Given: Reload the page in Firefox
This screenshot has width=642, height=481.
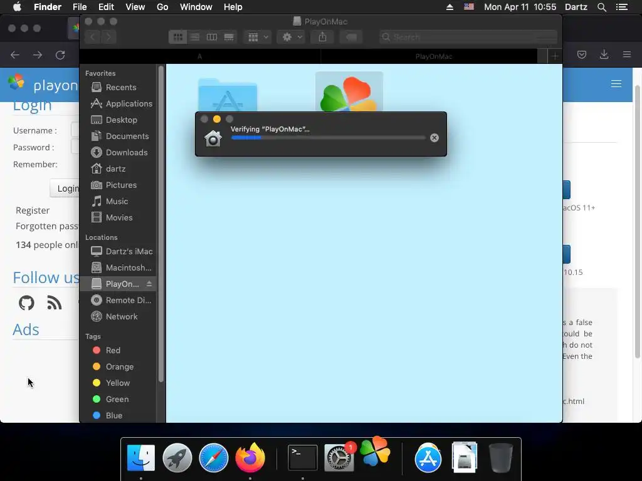Looking at the screenshot, I should [60, 55].
